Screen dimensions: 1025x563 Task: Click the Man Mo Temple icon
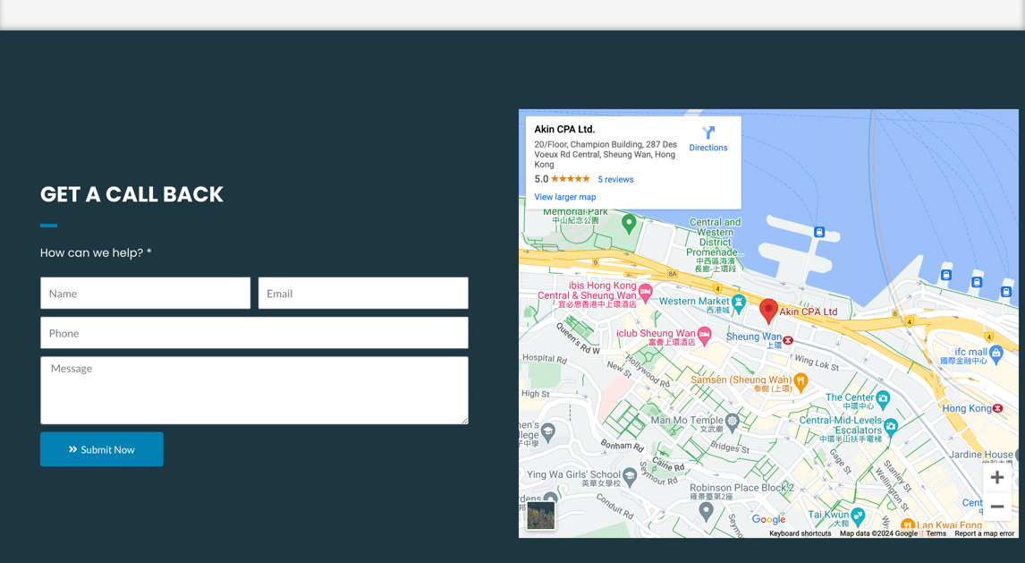(733, 422)
